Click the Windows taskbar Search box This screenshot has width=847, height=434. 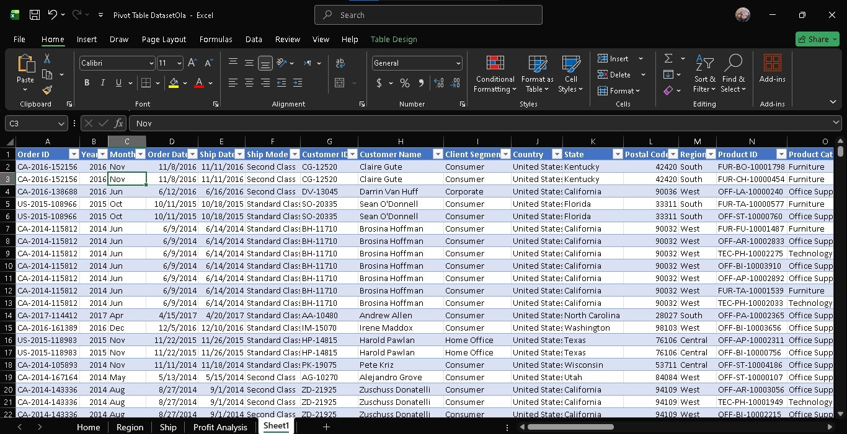[428, 15]
